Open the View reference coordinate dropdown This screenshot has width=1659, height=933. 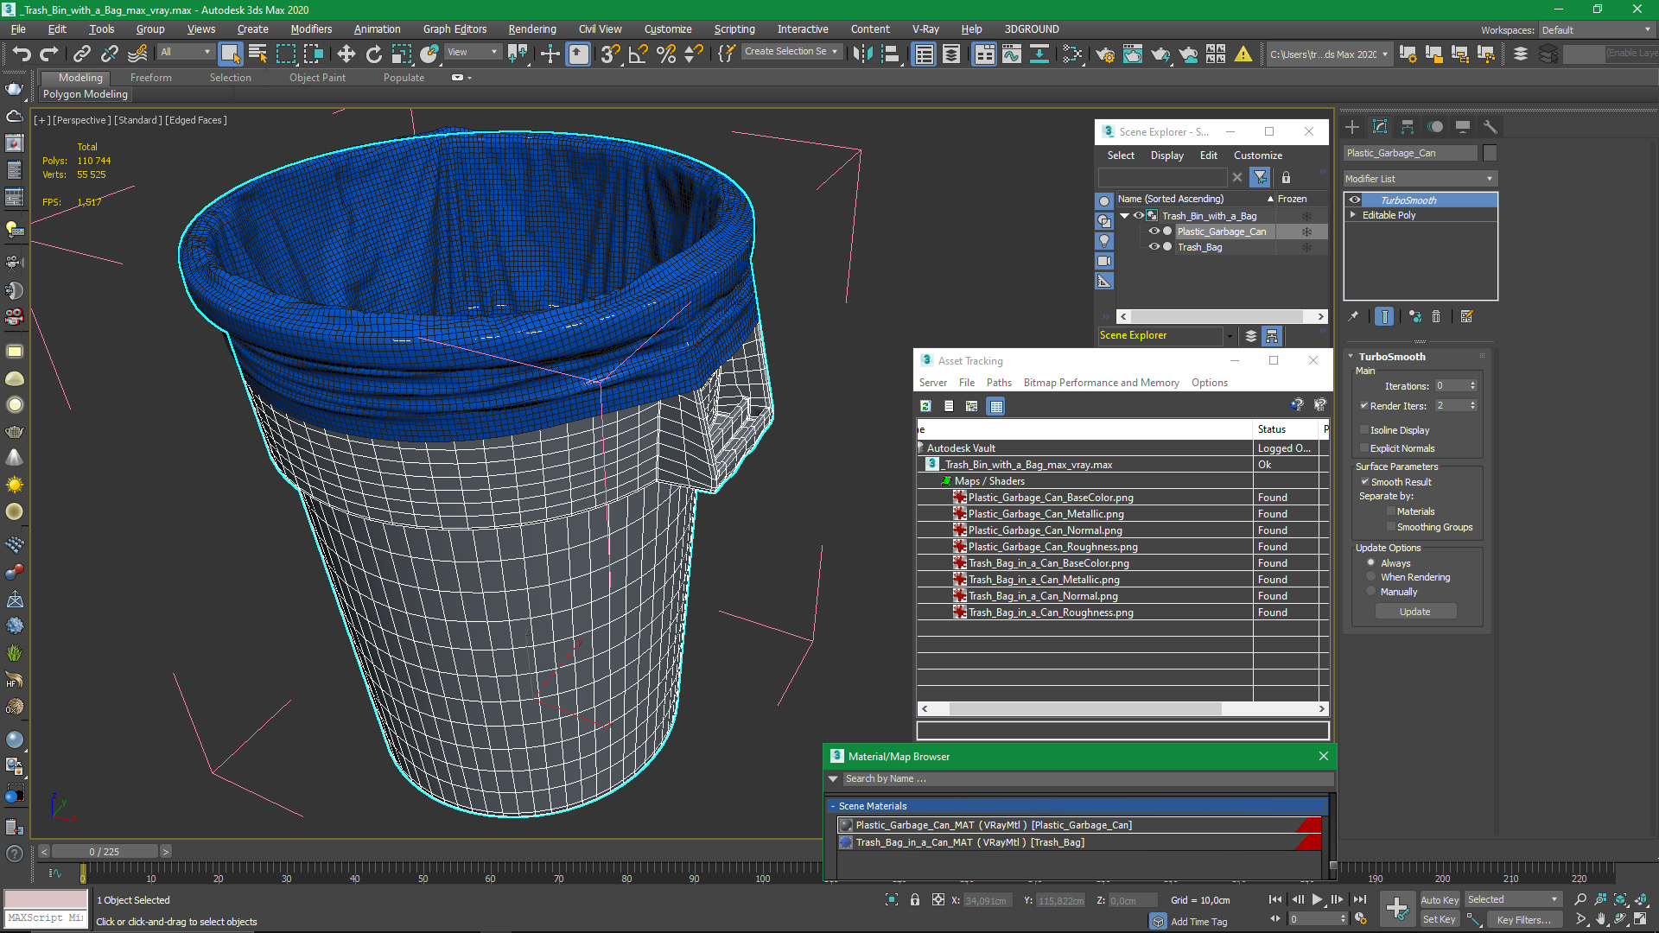pos(472,52)
